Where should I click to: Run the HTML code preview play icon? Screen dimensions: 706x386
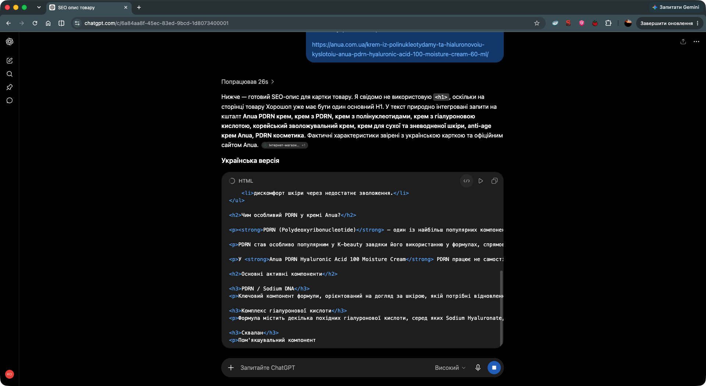[x=481, y=181]
